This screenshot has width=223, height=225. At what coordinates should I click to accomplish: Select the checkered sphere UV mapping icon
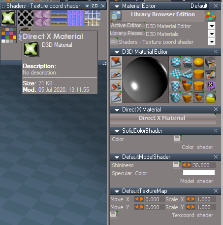pyautogui.click(x=175, y=62)
